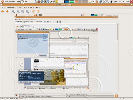The height and width of the screenshot is (100, 133).
Task: Click the red power button in panel
Action: (131, 2)
